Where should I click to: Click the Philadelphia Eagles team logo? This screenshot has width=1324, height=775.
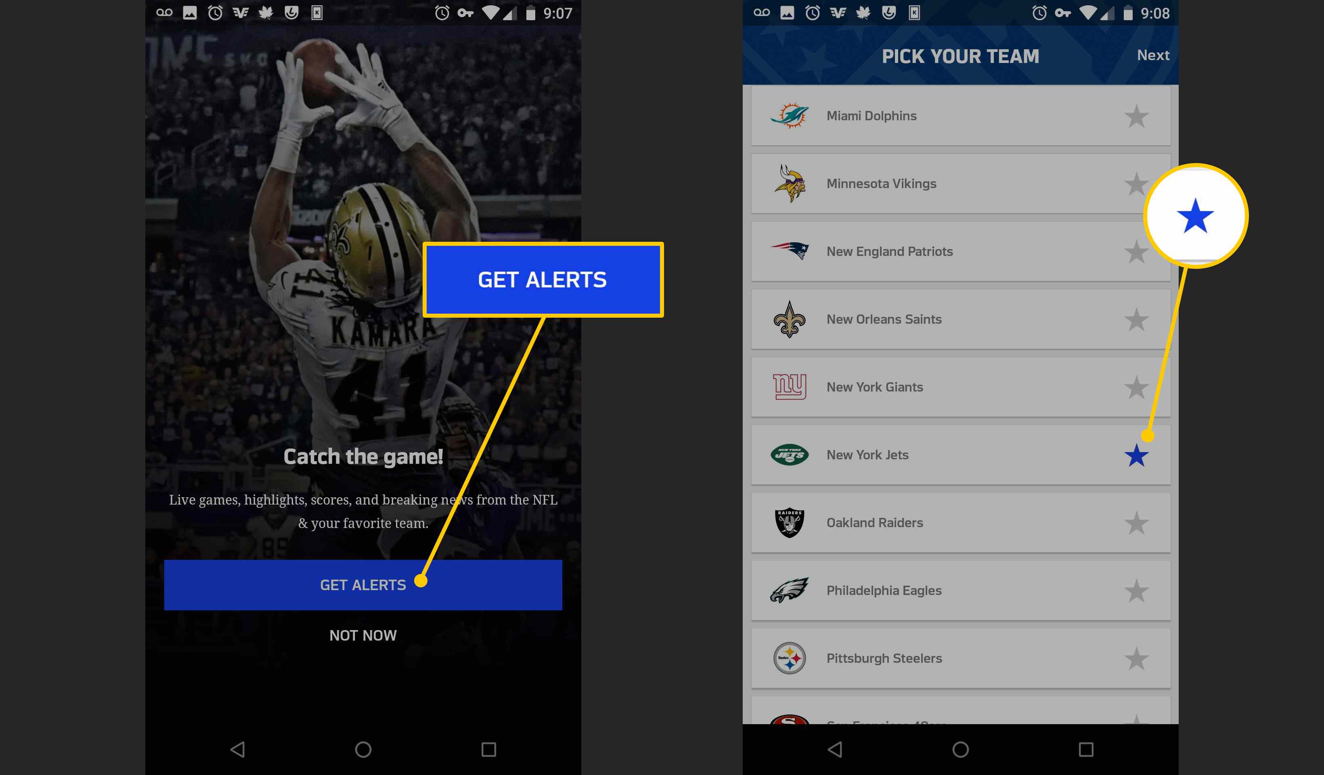[789, 591]
